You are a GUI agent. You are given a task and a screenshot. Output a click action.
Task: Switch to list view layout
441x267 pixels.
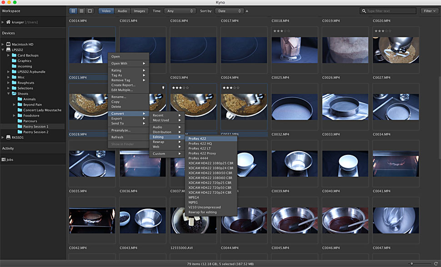81,11
